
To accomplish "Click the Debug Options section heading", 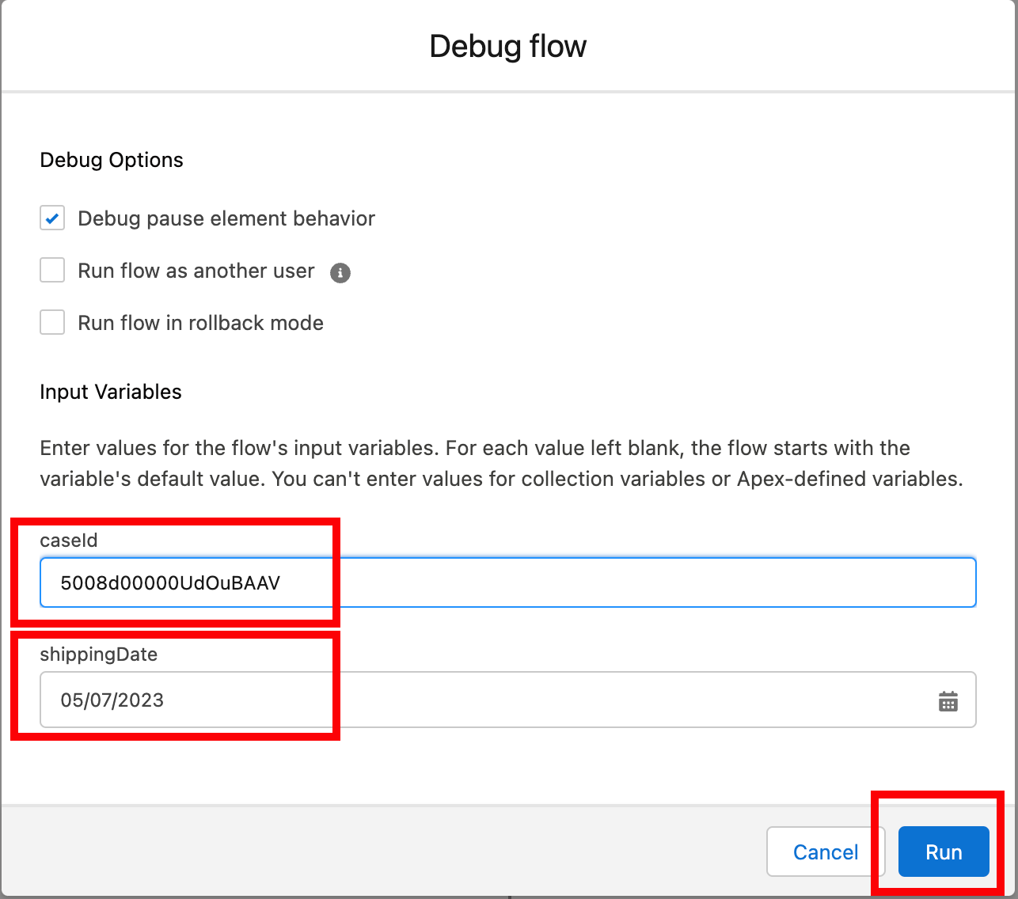I will click(x=112, y=160).
